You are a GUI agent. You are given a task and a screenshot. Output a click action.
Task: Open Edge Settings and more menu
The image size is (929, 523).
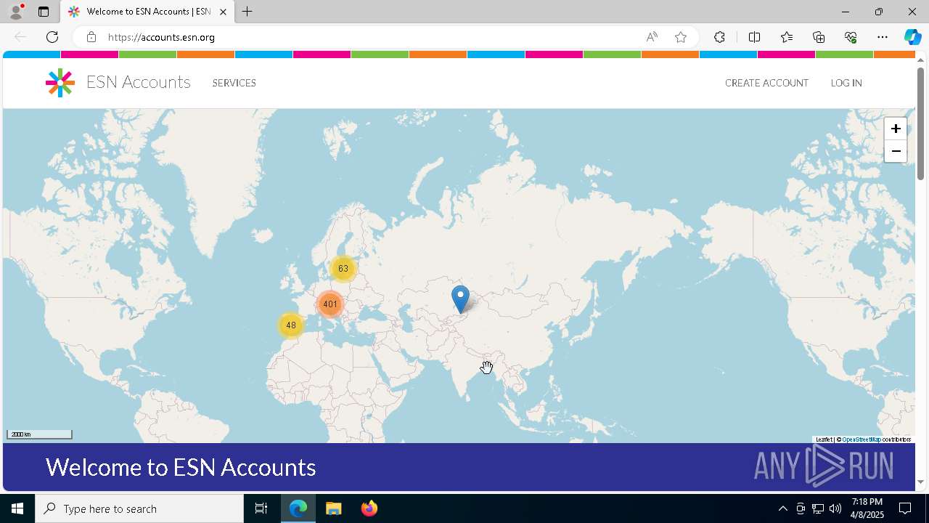(883, 37)
